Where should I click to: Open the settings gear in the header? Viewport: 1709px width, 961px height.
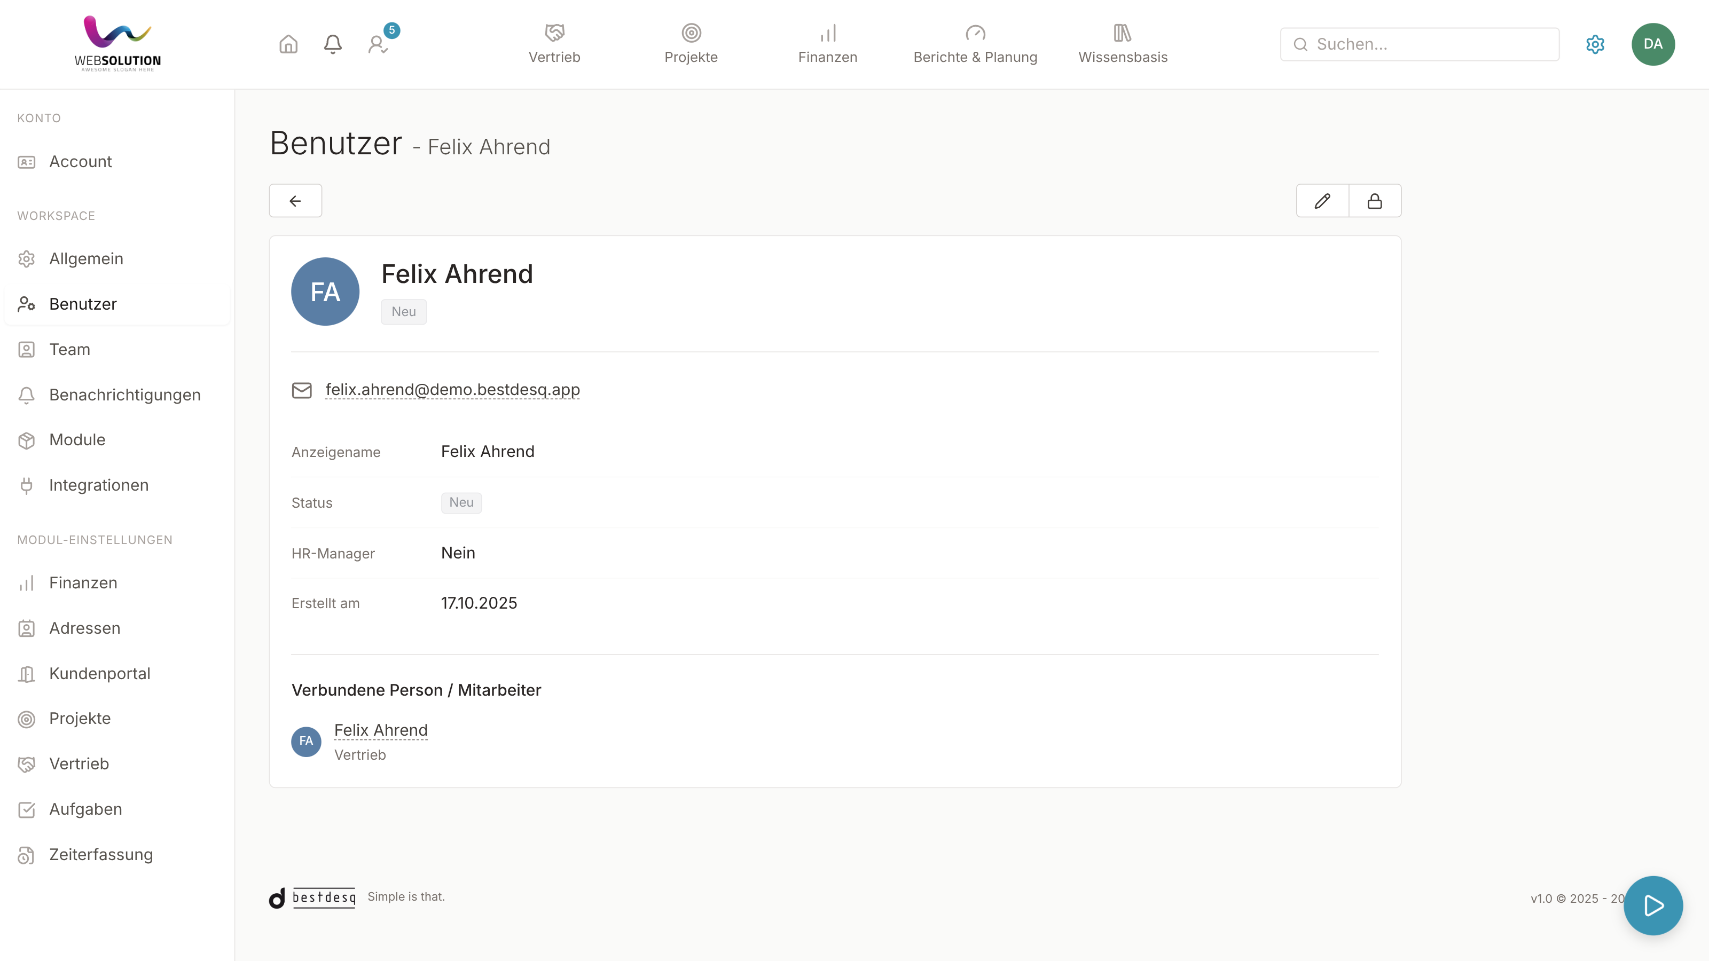[x=1595, y=44]
